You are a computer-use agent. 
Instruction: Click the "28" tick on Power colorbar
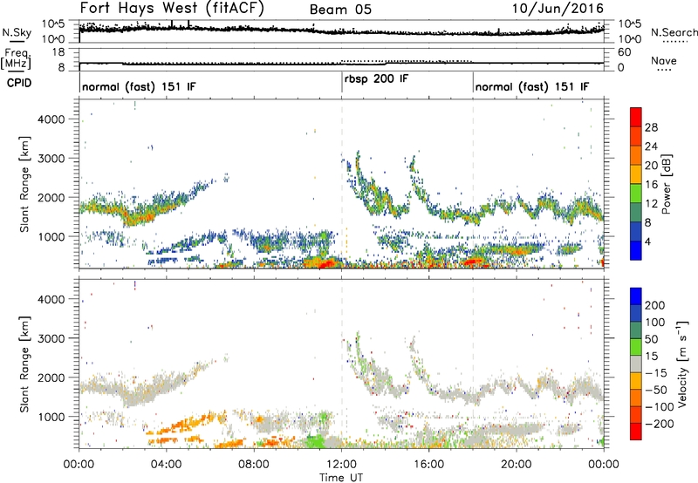coord(651,127)
